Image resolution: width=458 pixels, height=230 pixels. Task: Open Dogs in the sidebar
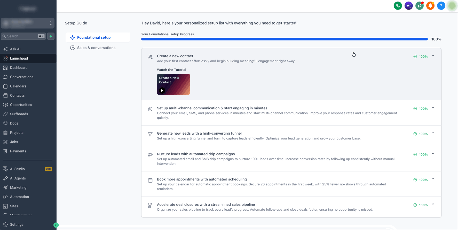(x=28, y=123)
